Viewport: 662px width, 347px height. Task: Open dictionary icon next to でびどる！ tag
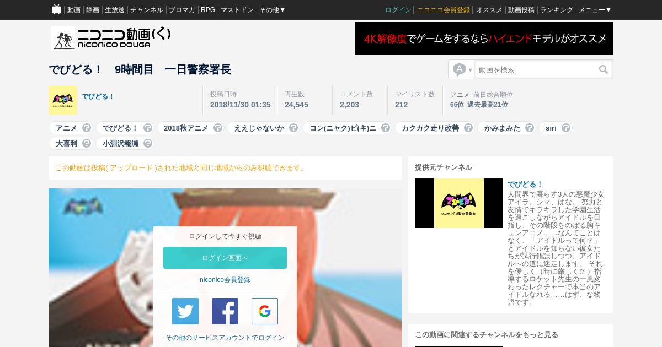pos(148,128)
